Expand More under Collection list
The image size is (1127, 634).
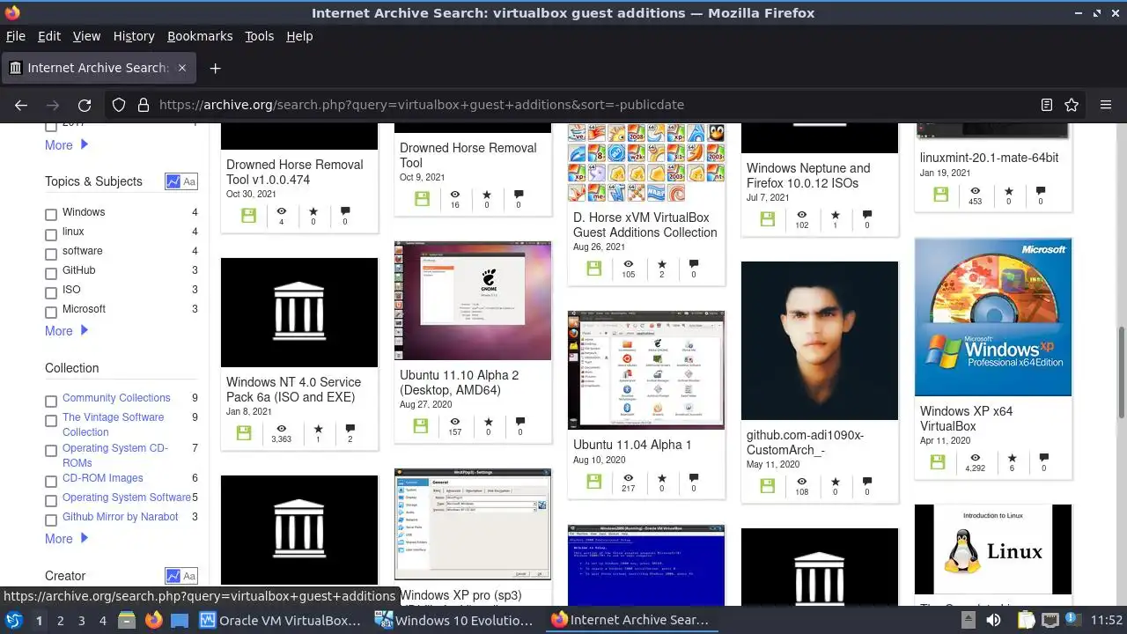pyautogui.click(x=67, y=539)
